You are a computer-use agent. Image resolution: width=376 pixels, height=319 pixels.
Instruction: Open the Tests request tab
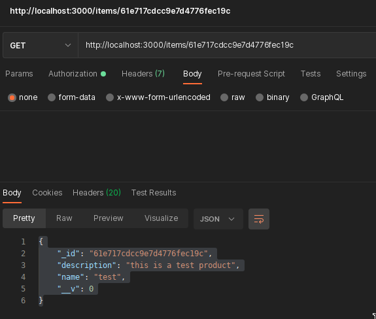(311, 74)
